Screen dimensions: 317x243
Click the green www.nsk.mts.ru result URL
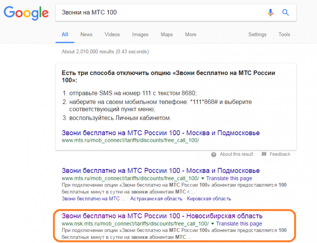[x=135, y=224]
